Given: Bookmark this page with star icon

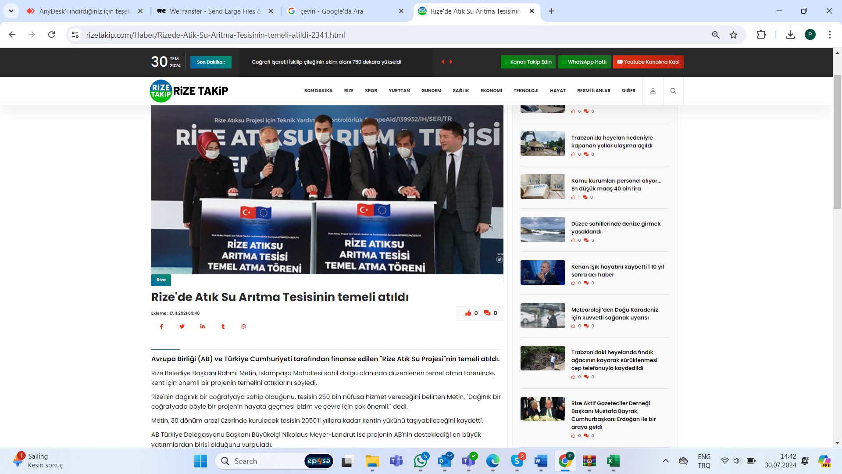Looking at the screenshot, I should (x=733, y=35).
